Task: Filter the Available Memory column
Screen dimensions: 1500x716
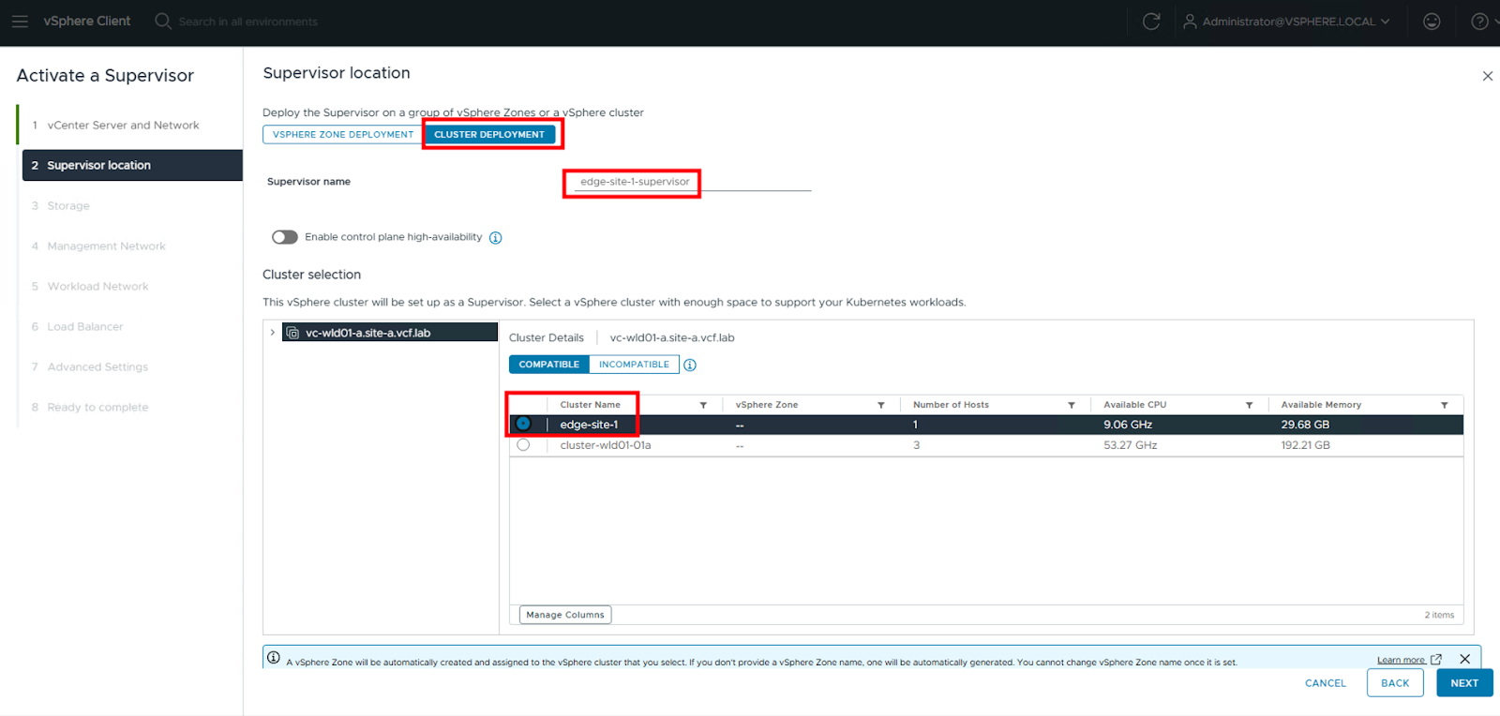Action: click(x=1445, y=405)
